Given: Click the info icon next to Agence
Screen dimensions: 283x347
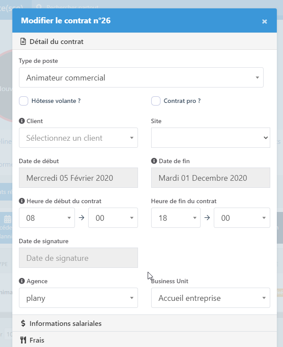Looking at the screenshot, I should [x=22, y=281].
